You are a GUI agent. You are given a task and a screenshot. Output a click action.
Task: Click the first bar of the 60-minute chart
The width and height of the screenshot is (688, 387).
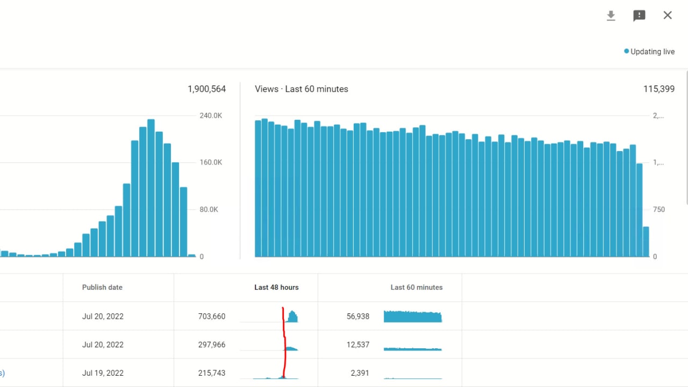(x=258, y=188)
